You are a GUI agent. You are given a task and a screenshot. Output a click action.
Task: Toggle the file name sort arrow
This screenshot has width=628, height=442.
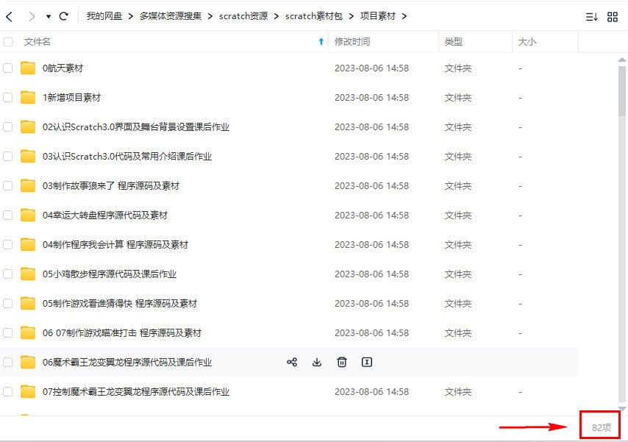[321, 42]
